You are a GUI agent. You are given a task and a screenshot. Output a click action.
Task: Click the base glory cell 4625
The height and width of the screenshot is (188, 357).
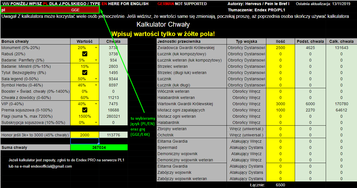click(x=310, y=48)
